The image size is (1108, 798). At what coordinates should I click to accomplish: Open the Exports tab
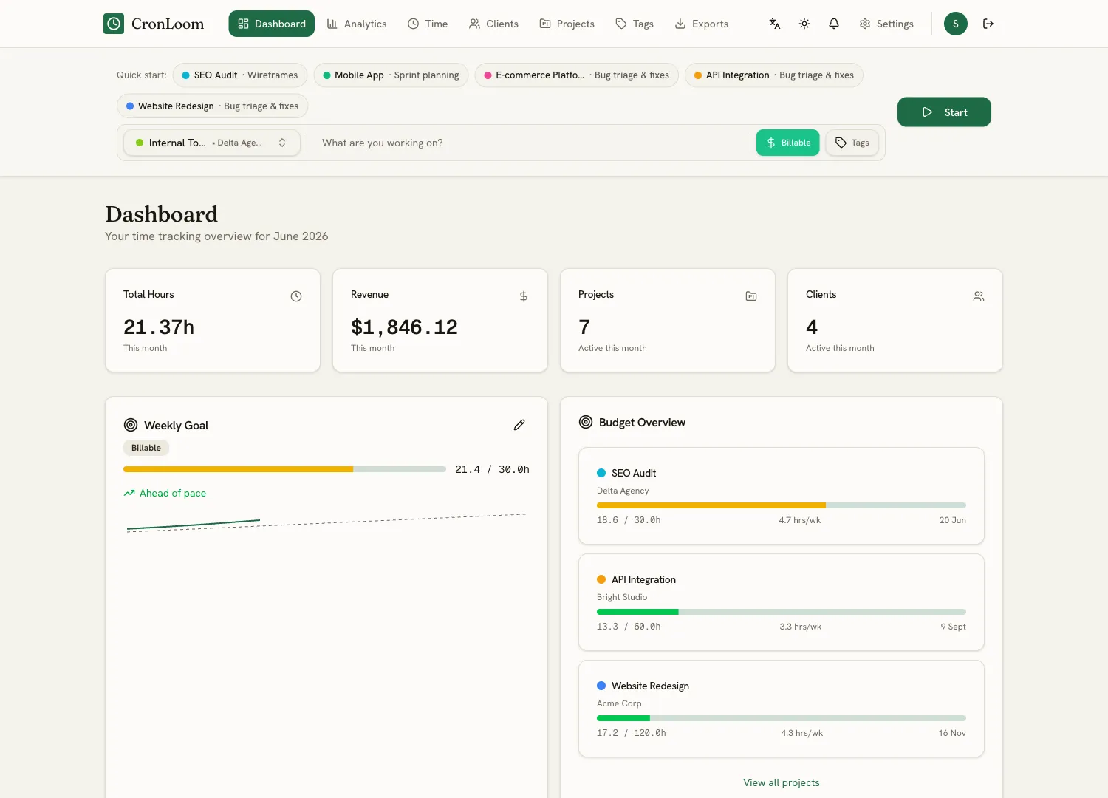(701, 24)
